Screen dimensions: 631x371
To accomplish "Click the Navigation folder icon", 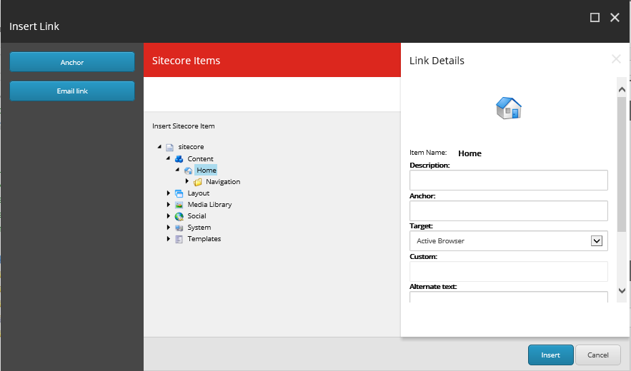I will pyautogui.click(x=198, y=183).
